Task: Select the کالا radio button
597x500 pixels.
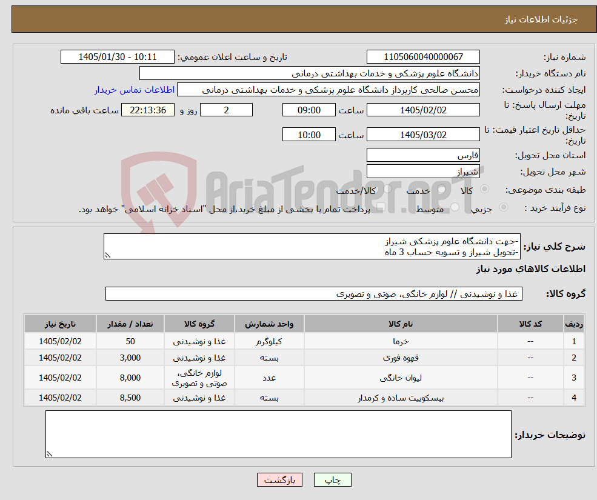Action: coord(485,189)
